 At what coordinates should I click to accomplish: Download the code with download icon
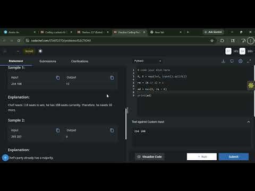pyautogui.click(x=223, y=61)
